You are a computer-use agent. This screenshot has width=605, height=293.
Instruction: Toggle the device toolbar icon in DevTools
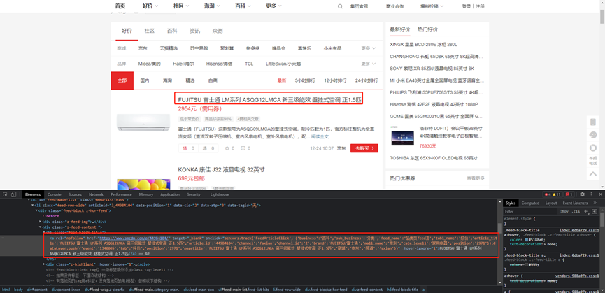[x=13, y=194]
